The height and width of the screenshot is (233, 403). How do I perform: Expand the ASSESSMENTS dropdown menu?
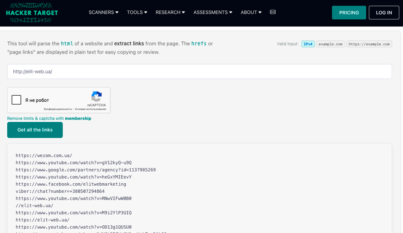point(213,12)
